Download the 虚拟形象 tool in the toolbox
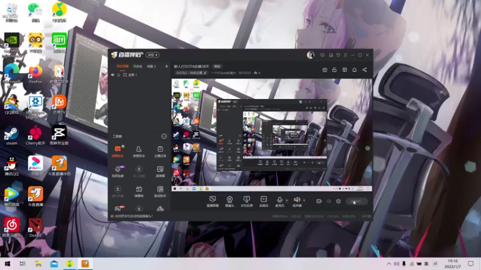This screenshot has height=270, width=481. (117, 191)
